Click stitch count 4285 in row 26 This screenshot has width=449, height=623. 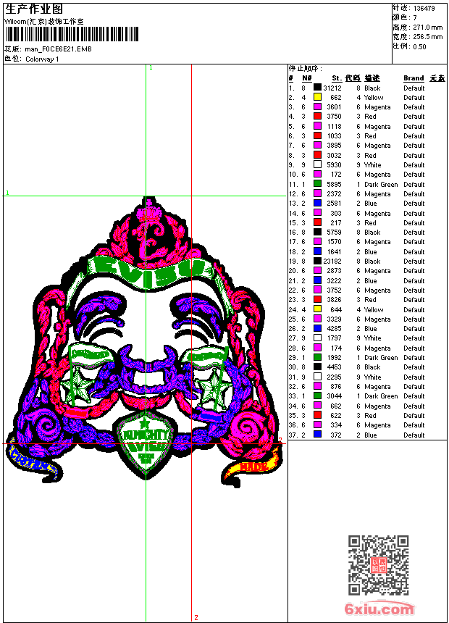click(334, 329)
